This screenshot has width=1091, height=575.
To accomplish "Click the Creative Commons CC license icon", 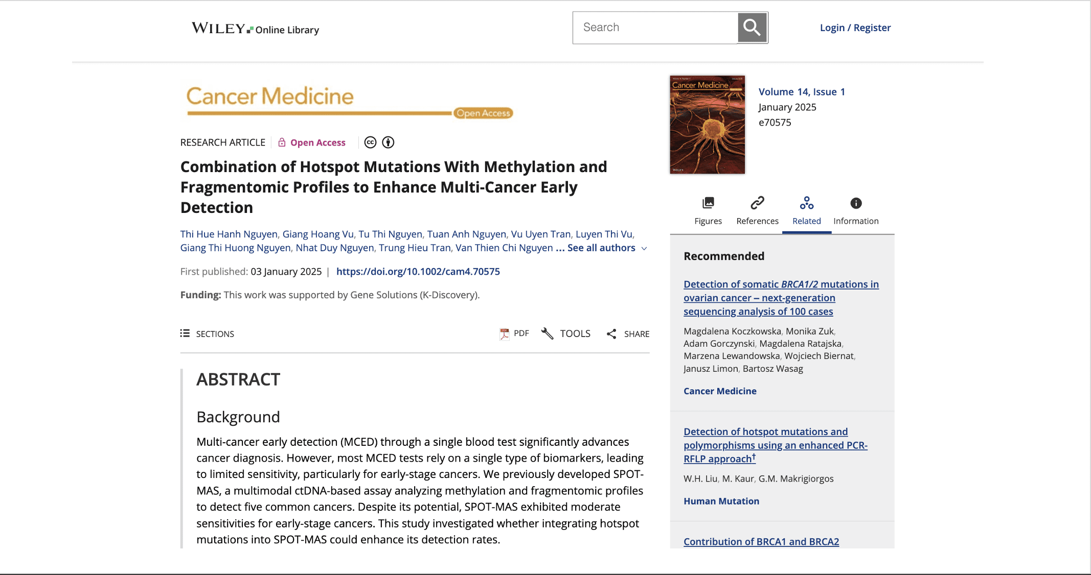I will click(x=371, y=142).
